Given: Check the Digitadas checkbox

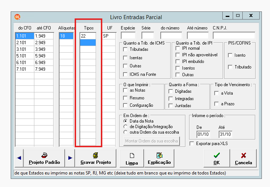Looking at the screenshot, I should click(x=171, y=91).
